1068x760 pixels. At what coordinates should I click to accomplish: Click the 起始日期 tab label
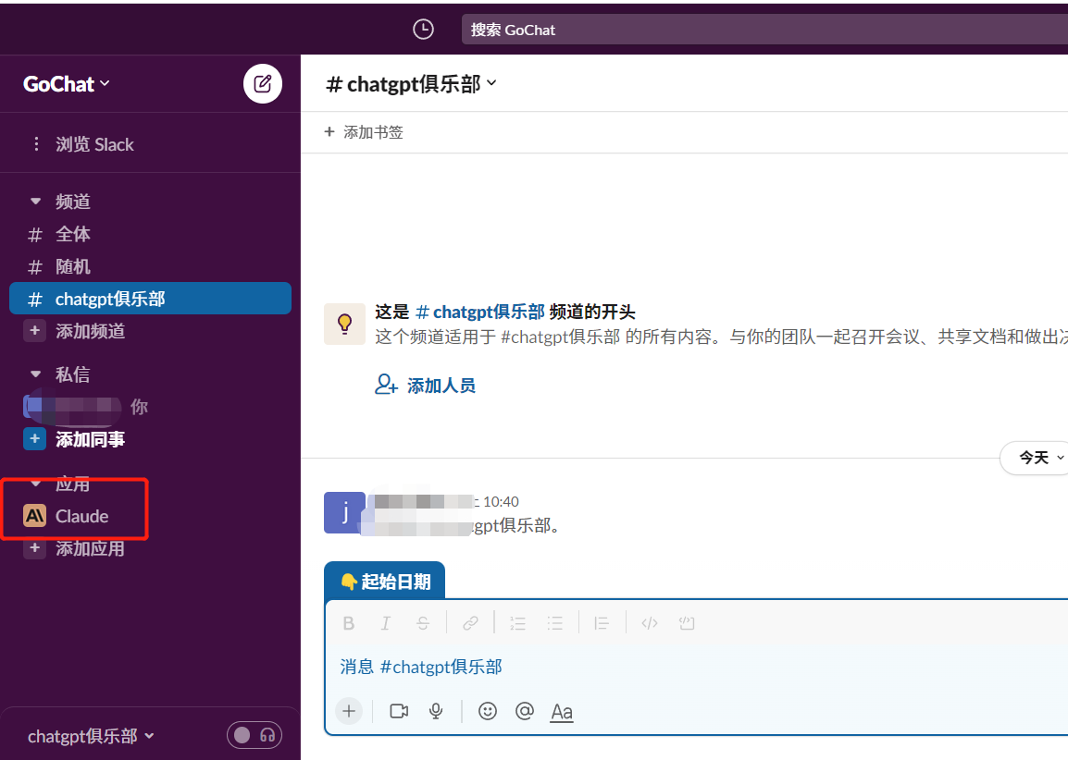386,581
